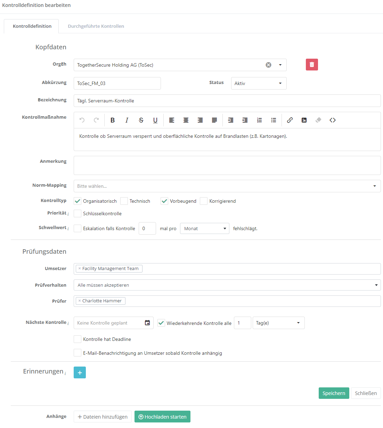Open the Status dropdown showing Aktiv
Viewport: 383px width, 428px height.
[x=259, y=83]
